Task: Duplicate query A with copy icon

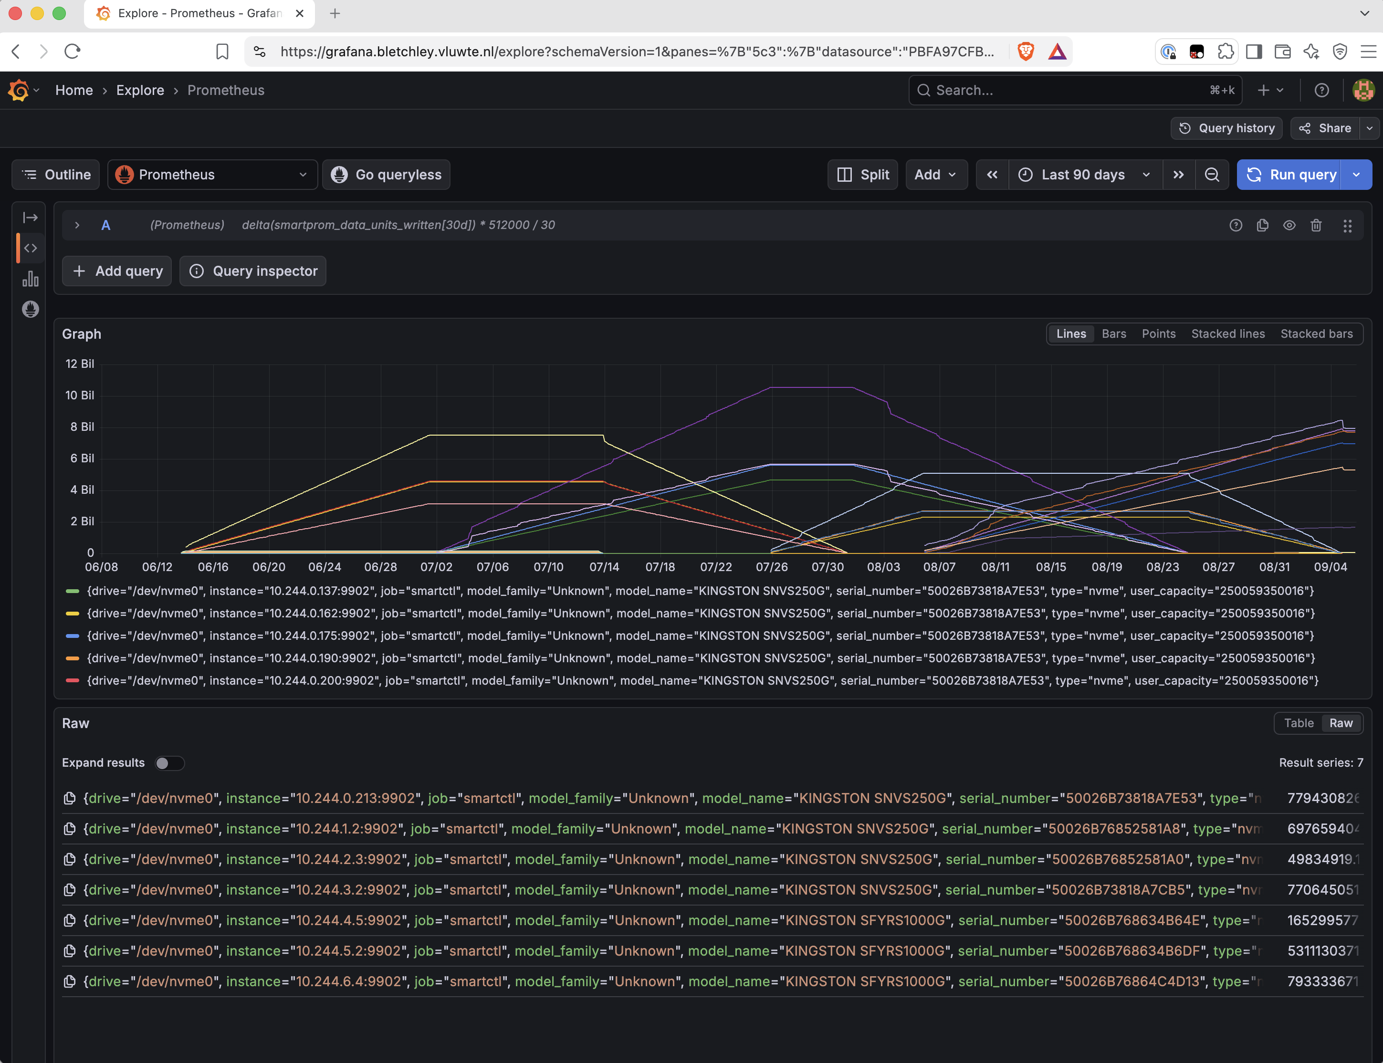Action: point(1263,225)
